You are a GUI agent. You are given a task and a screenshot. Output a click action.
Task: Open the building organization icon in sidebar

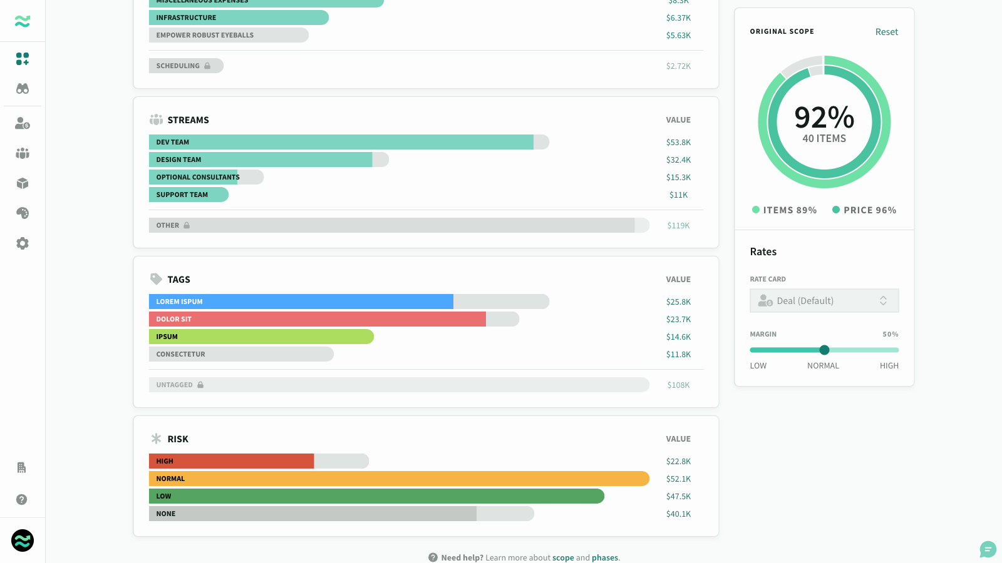pos(22,467)
